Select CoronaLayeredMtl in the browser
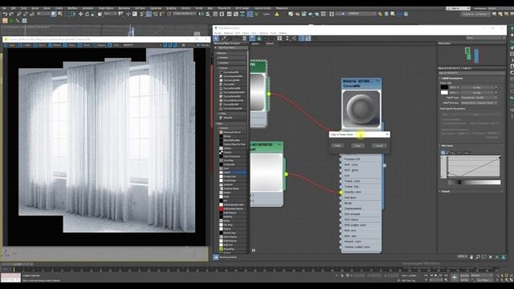 231,76
